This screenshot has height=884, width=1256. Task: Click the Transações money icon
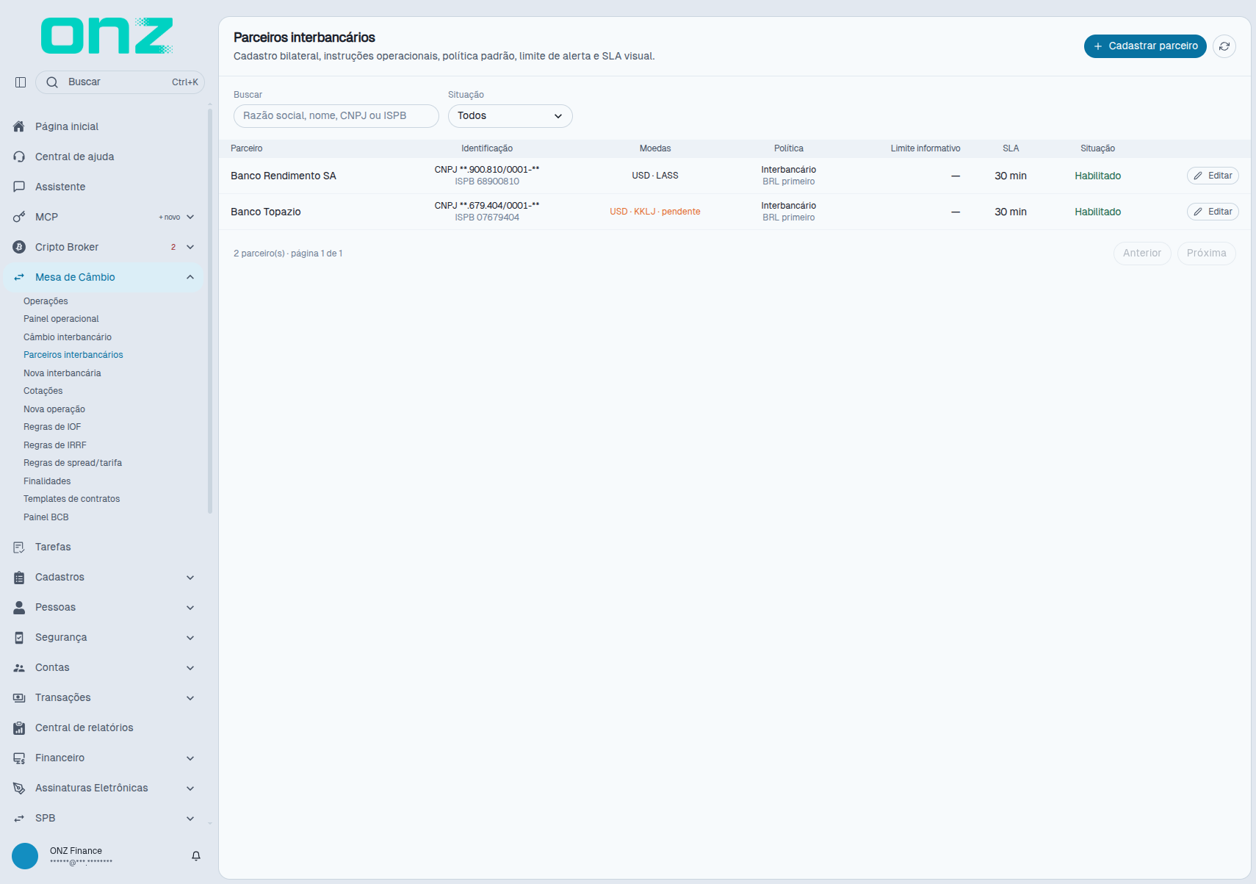pos(19,697)
